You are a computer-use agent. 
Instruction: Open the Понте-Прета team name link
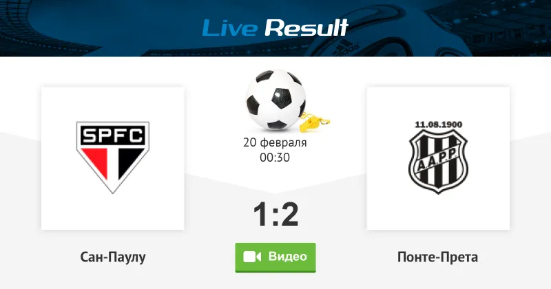point(438,257)
